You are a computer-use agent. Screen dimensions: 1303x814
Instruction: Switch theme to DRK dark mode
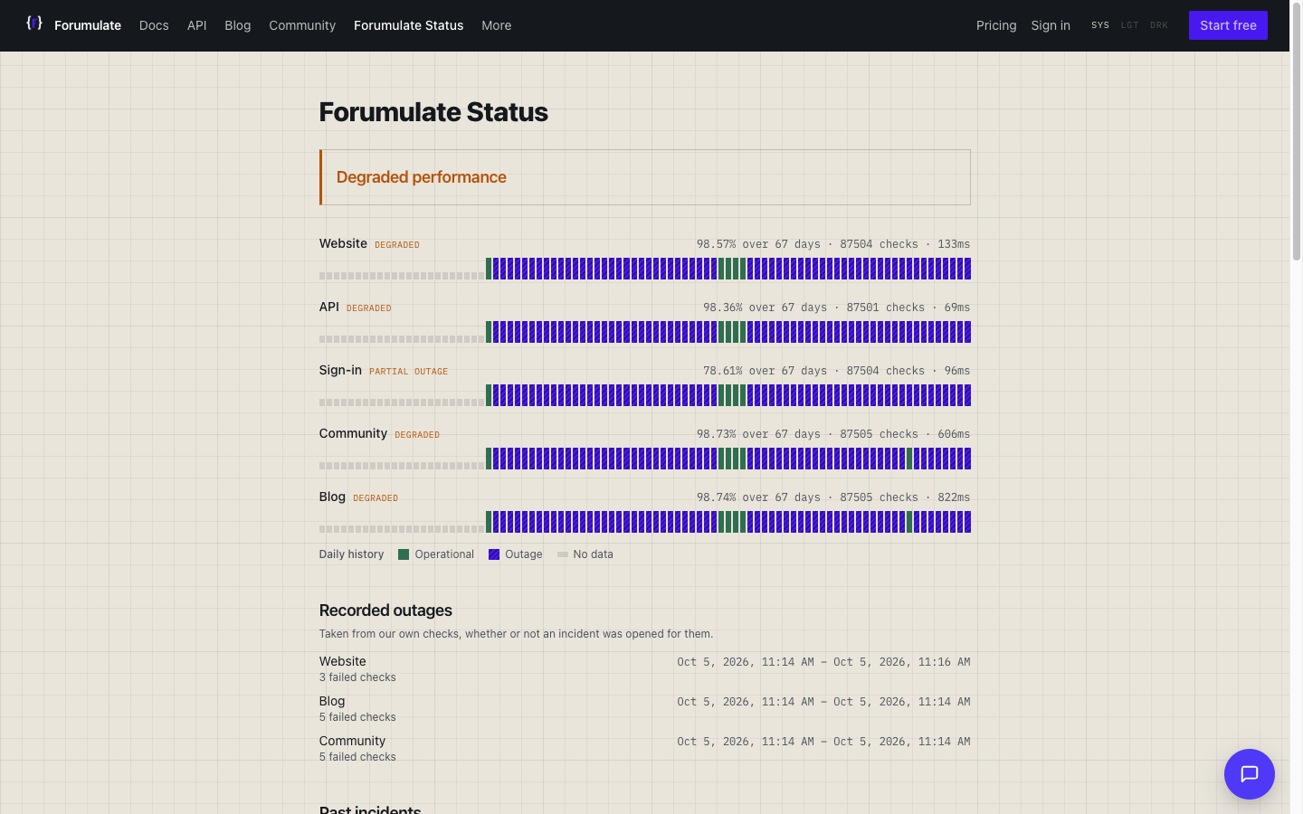pyautogui.click(x=1159, y=25)
